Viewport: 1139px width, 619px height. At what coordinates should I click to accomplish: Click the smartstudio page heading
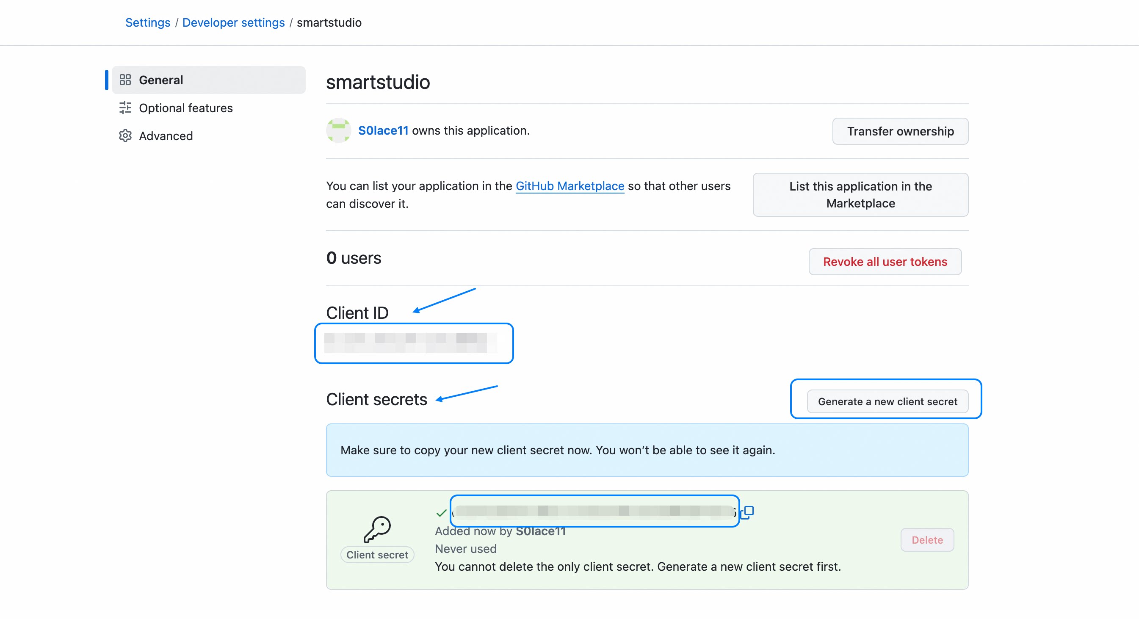pos(378,82)
